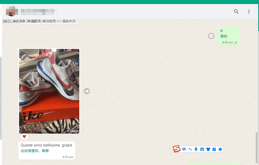Click the translation settings label bar

point(39,21)
